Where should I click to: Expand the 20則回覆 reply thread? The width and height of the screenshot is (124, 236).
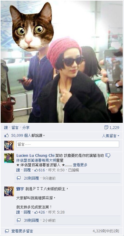31,178
